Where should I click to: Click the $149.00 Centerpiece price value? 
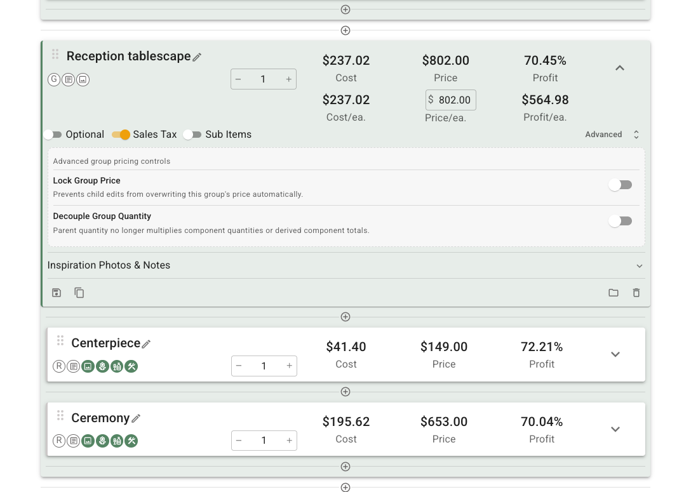[x=444, y=347]
